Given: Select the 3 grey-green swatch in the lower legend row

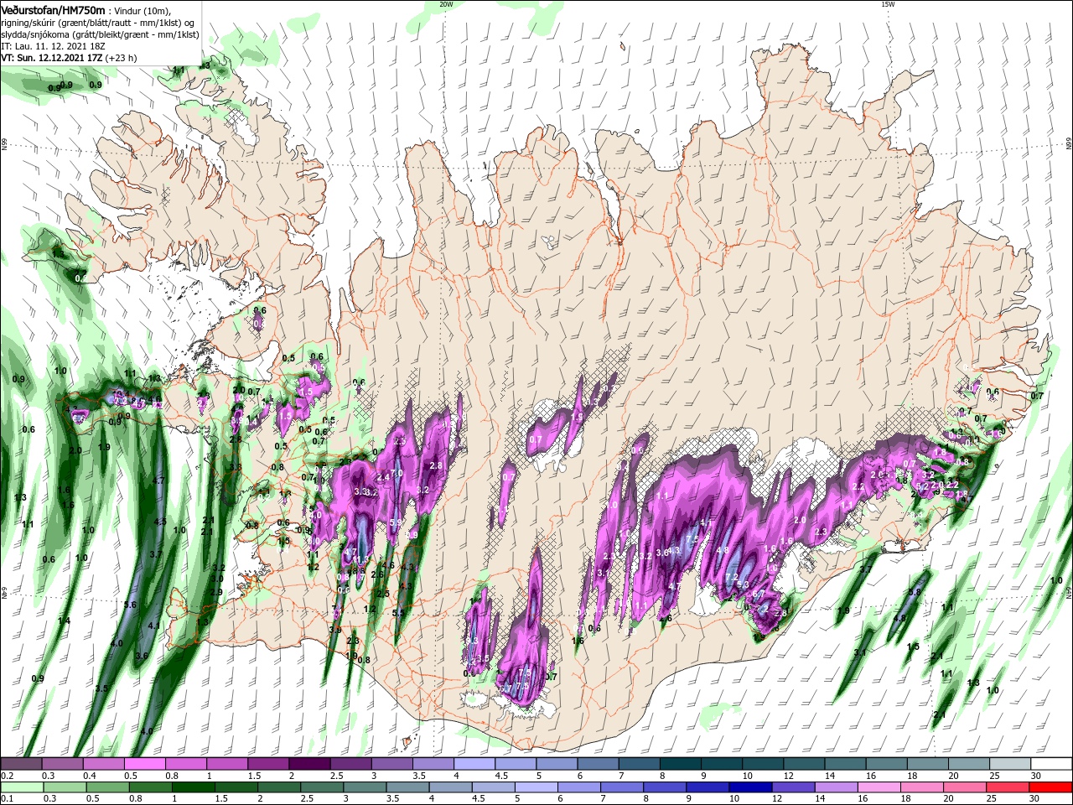Looking at the screenshot, I should click(x=364, y=787).
